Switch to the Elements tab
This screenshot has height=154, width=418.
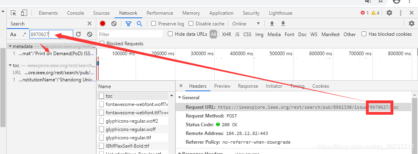[x=48, y=13]
